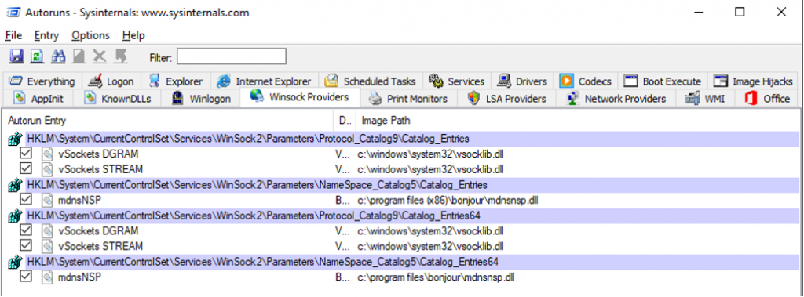Switch to the LSA Providers tab
This screenshot has width=804, height=297.
click(506, 98)
